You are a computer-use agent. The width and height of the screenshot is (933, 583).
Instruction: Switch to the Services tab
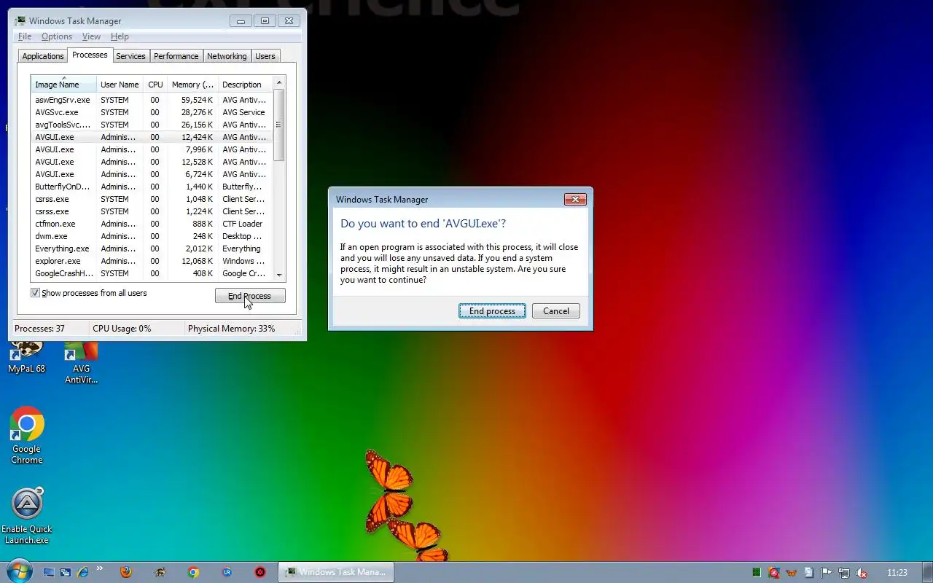pyautogui.click(x=130, y=56)
